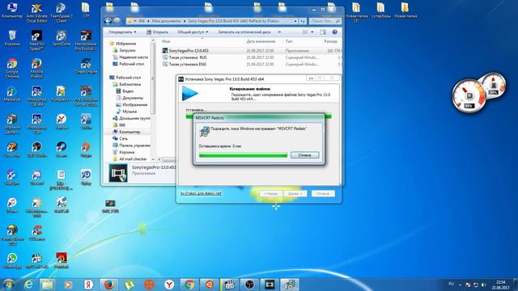This screenshot has width=518, height=291.
Task: Select SonyVegasPro-13.0.453 file in Explorer
Action: (x=189, y=51)
